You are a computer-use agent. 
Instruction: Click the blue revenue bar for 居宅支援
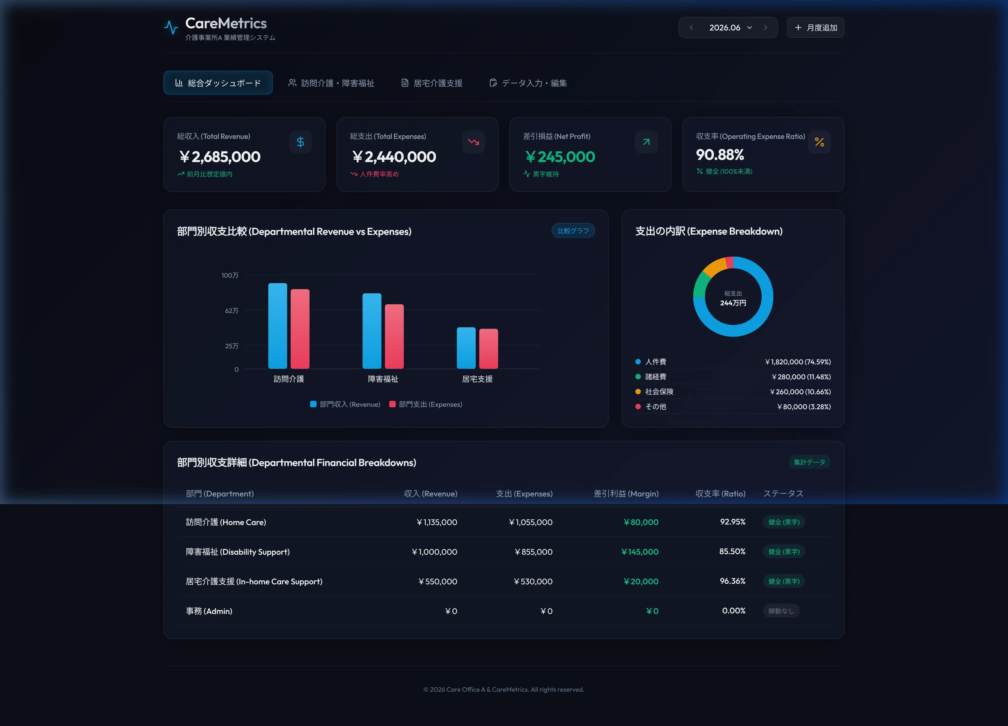click(466, 348)
